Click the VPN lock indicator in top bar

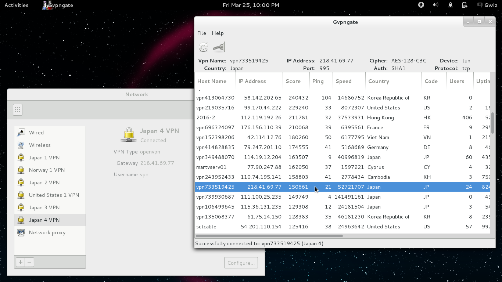point(450,5)
